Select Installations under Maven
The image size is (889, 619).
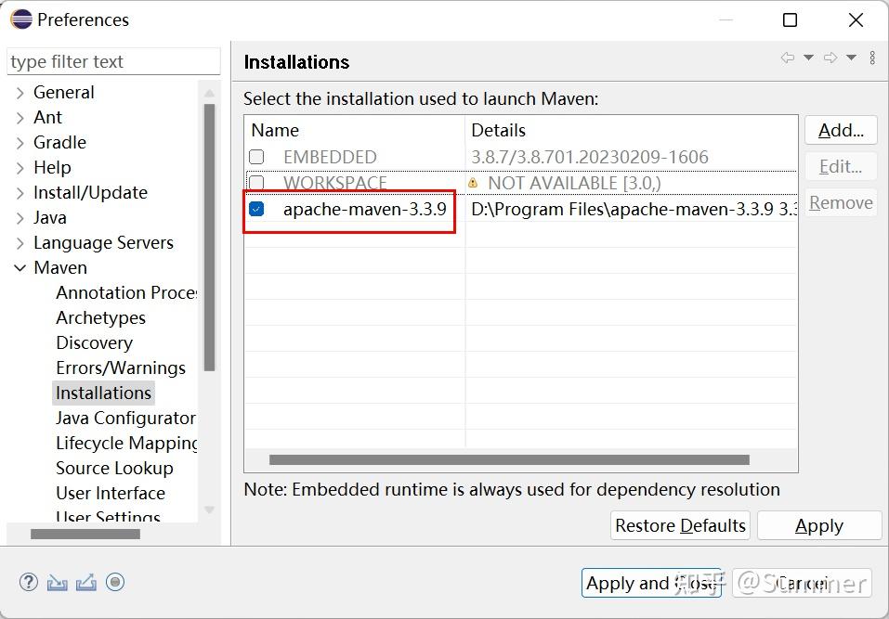103,393
